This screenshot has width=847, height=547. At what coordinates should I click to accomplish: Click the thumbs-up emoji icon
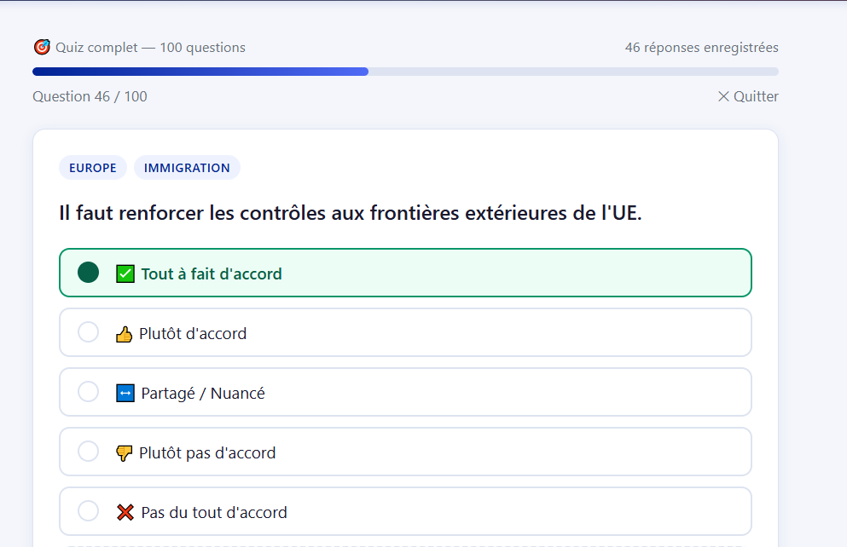pyautogui.click(x=125, y=334)
